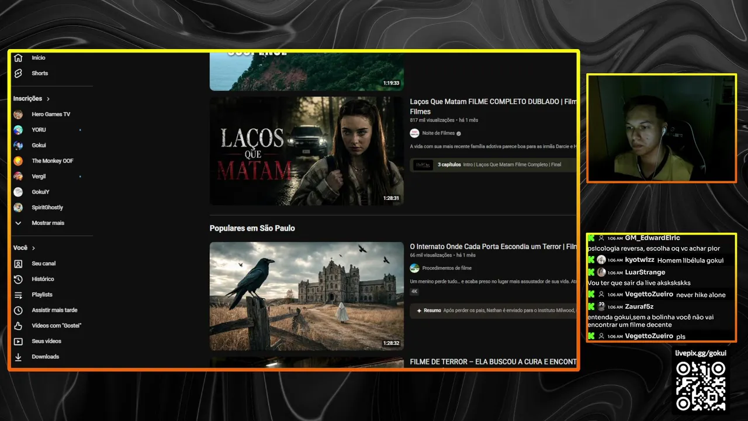Open the Laços Que Matam FILME COMPLETO title

point(493,106)
